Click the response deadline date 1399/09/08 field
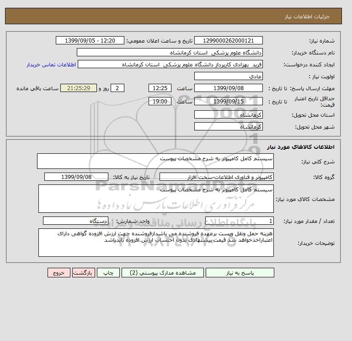The width and height of the screenshot is (352, 341). 229,88
